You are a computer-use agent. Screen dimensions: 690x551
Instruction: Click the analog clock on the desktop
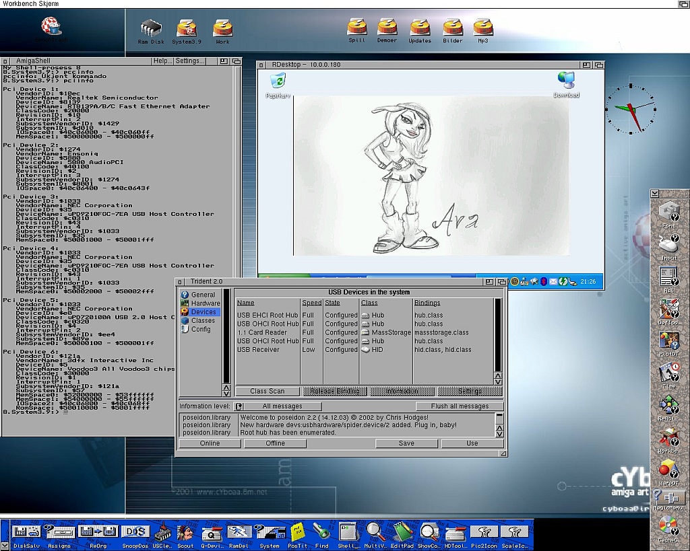pyautogui.click(x=631, y=109)
